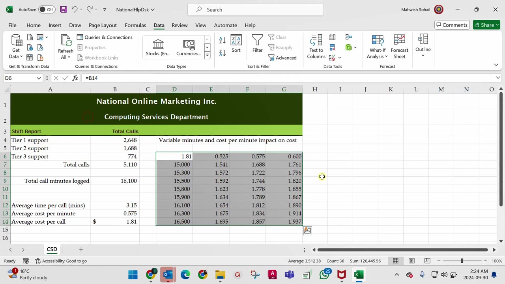The width and height of the screenshot is (505, 284).
Task: Switch to the Page Layout tab
Action: (103, 25)
